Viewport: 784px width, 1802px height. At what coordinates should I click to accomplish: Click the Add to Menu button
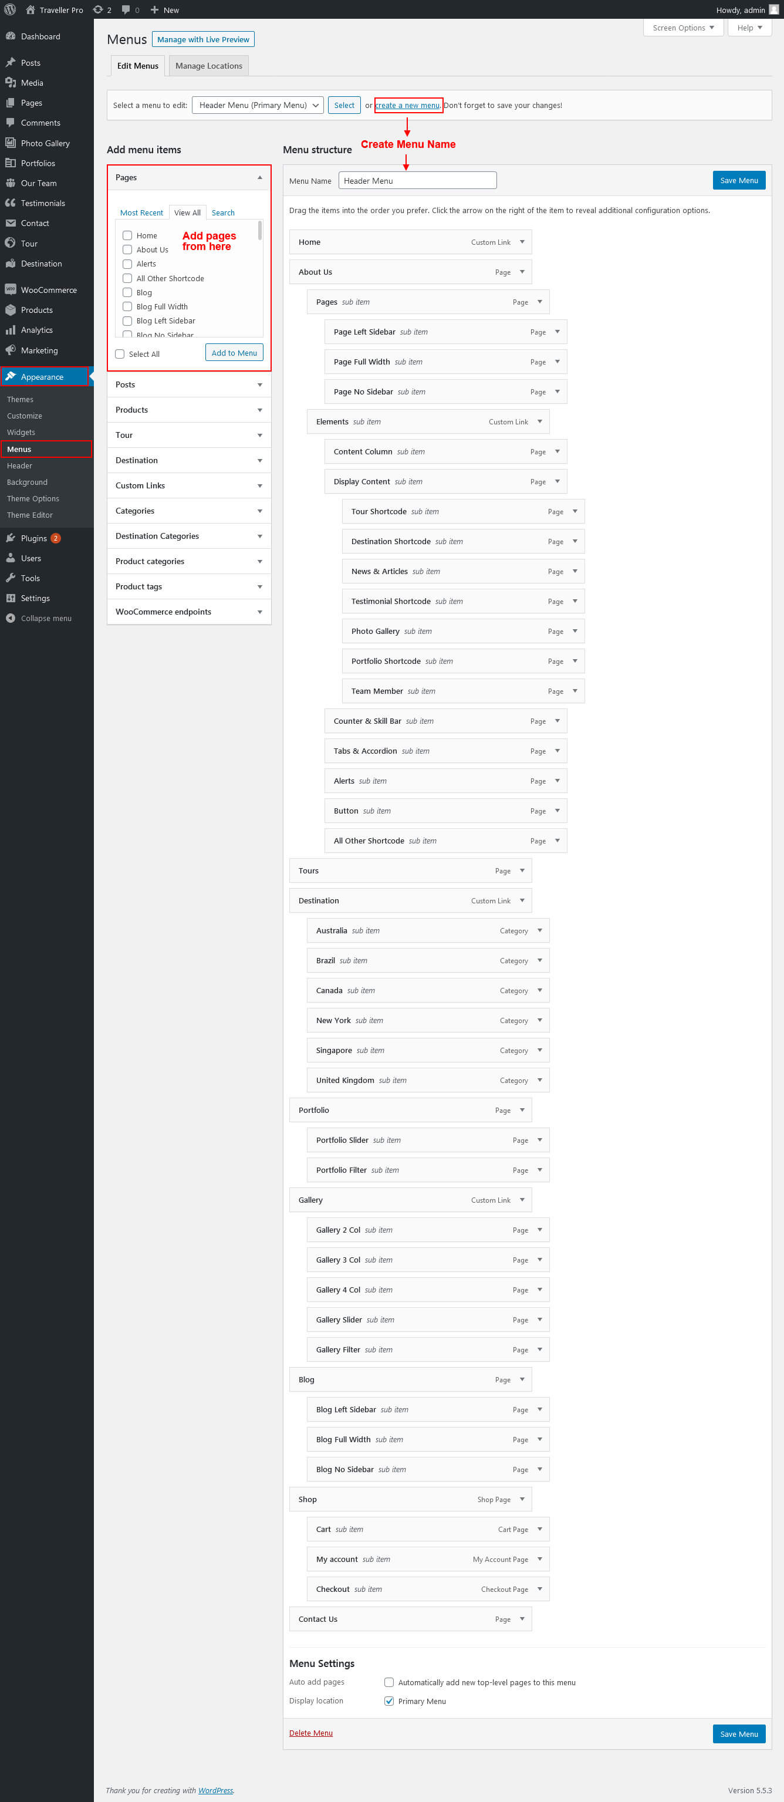tap(234, 353)
